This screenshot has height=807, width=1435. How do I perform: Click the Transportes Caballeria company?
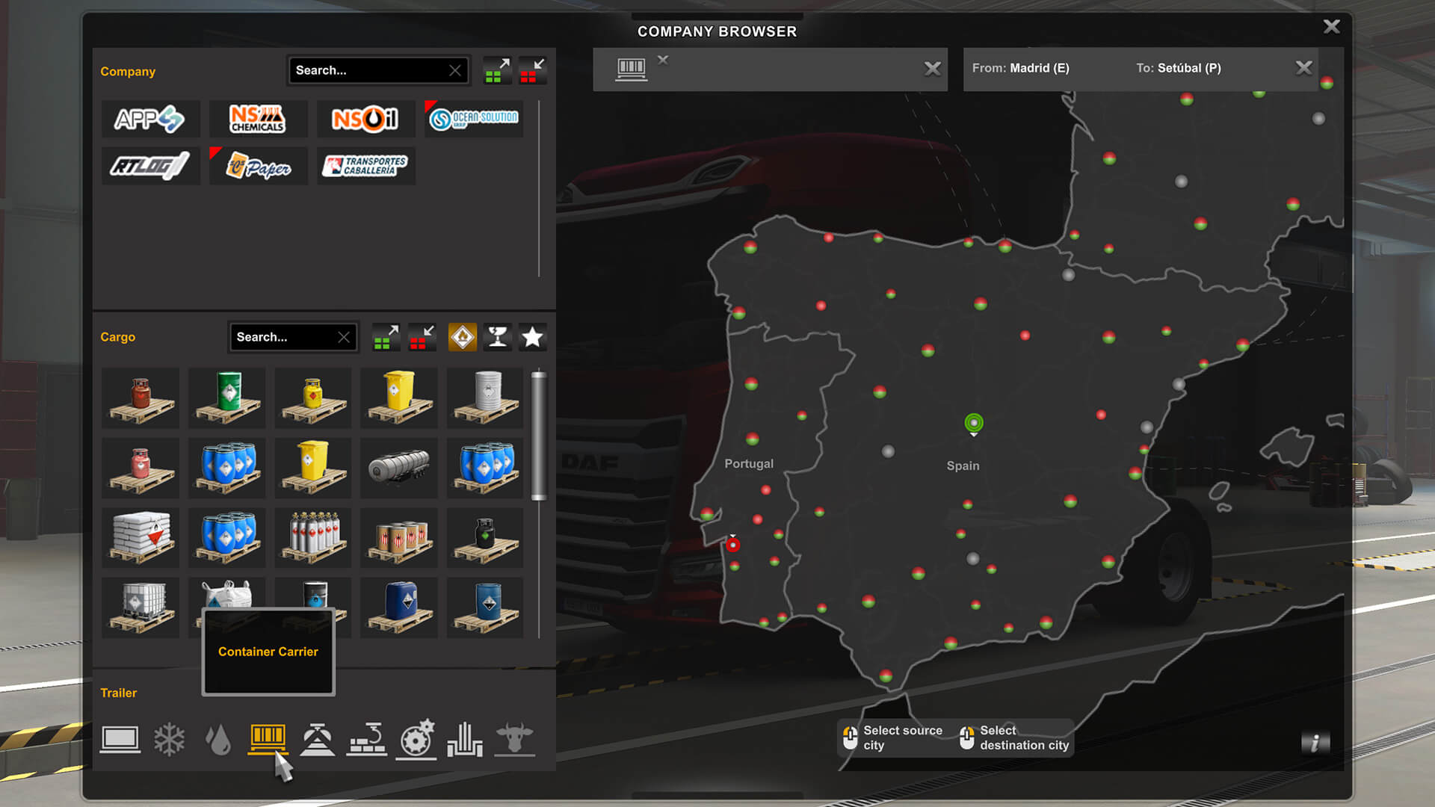click(365, 166)
